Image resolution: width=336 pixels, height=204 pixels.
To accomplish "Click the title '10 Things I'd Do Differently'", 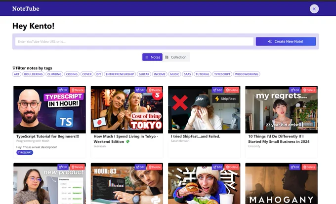I will 279,139.
